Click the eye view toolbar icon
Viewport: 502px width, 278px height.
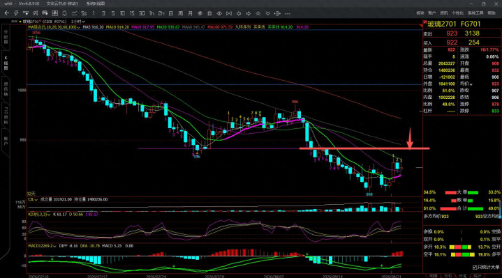pyautogui.click(x=219, y=13)
